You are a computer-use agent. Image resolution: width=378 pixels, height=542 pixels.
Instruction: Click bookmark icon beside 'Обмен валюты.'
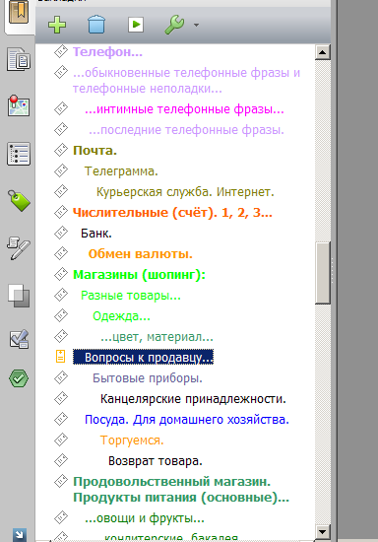[61, 253]
